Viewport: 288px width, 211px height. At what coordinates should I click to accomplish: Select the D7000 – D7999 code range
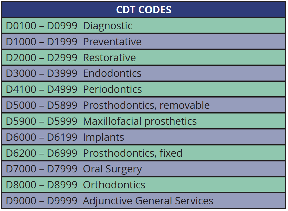point(42,169)
